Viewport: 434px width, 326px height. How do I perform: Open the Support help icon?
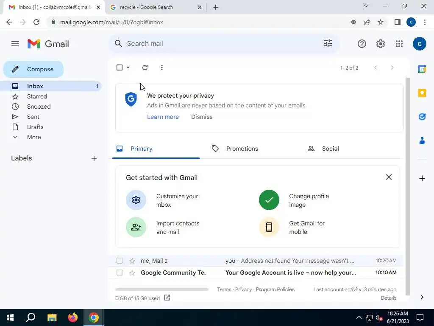pyautogui.click(x=362, y=44)
